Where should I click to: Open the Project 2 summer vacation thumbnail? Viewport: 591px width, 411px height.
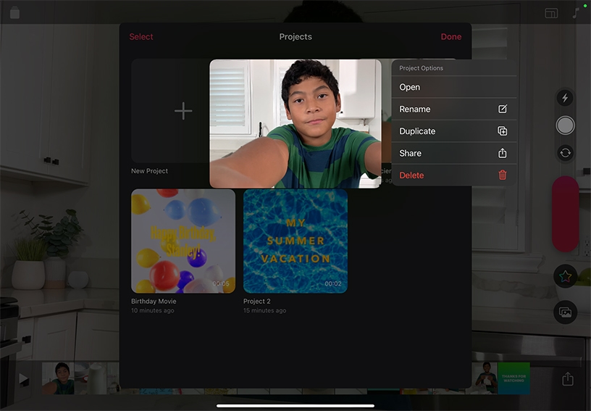click(295, 241)
